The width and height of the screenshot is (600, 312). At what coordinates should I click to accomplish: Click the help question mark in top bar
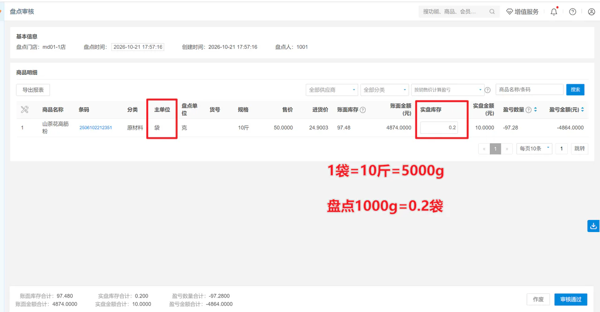[572, 12]
